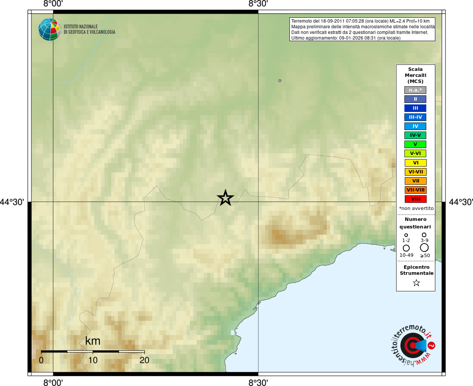Screen dimensions: 473x386
Task: Click the 'Ultimo aggiornamento' info line
Action: click(346, 38)
